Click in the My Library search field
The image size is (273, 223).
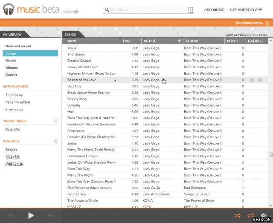pyautogui.click(x=148, y=10)
